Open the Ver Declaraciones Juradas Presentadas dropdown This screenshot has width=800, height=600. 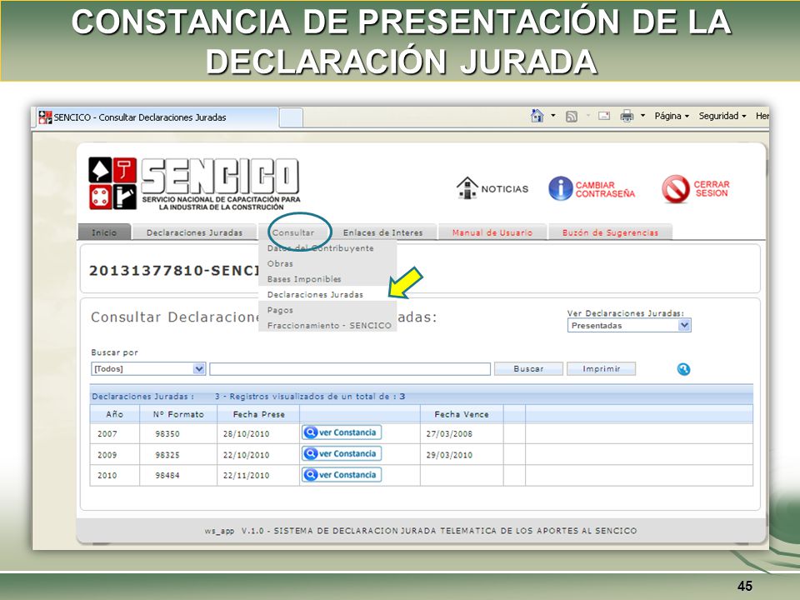click(x=629, y=326)
